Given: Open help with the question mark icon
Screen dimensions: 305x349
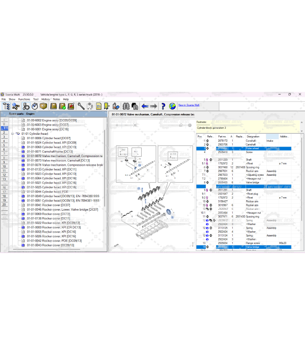Looking at the screenshot, I should [x=163, y=106].
